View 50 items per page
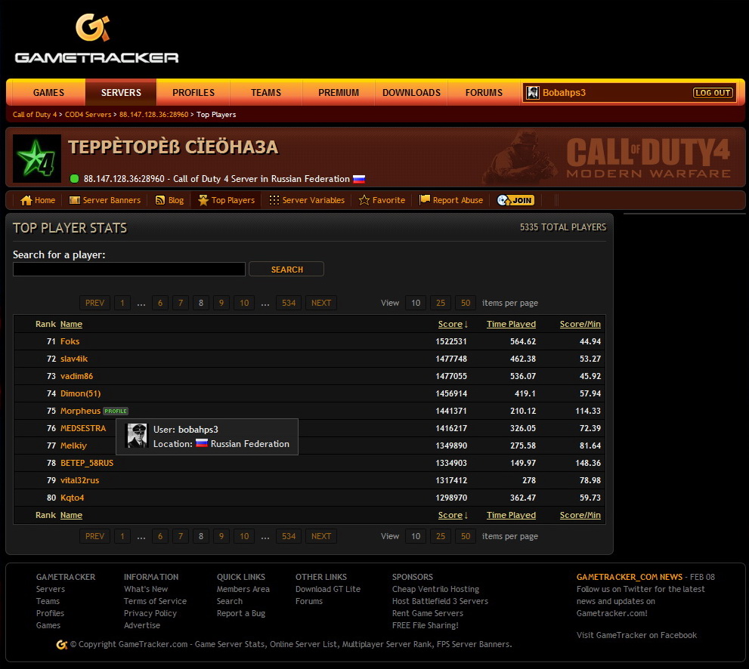Image resolution: width=749 pixels, height=669 pixels. click(x=466, y=303)
